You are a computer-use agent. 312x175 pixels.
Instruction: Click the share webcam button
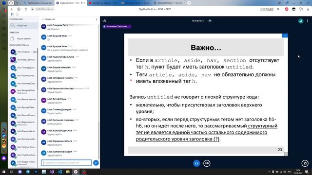[207, 163]
